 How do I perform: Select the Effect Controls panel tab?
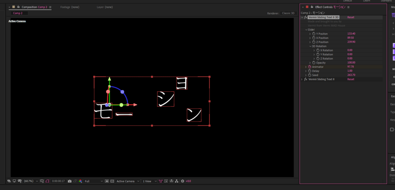(x=330, y=7)
